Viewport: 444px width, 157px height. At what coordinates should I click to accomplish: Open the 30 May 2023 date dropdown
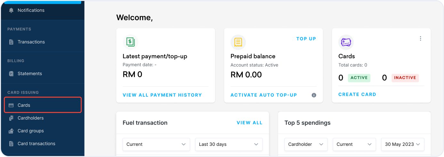(402, 144)
